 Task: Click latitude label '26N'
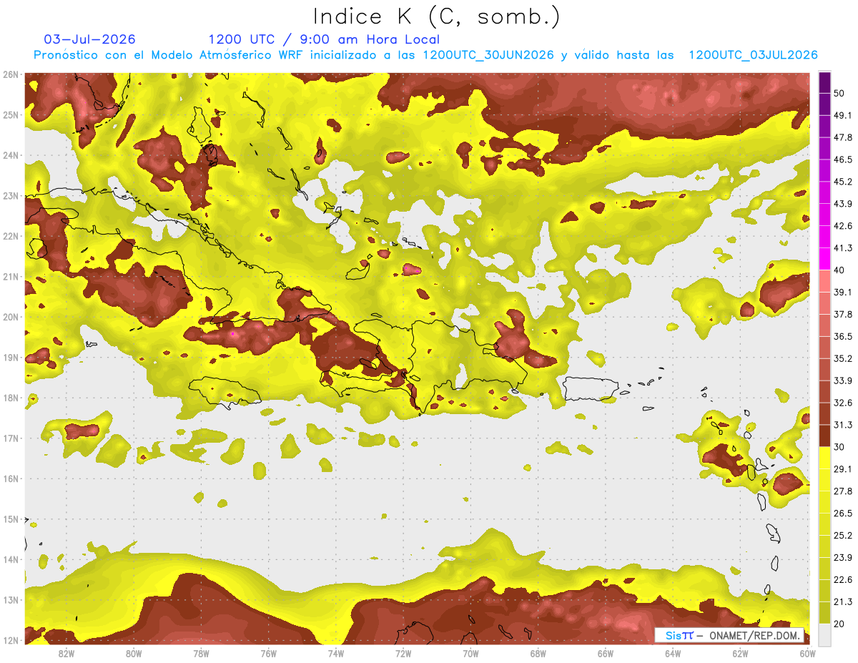point(11,74)
